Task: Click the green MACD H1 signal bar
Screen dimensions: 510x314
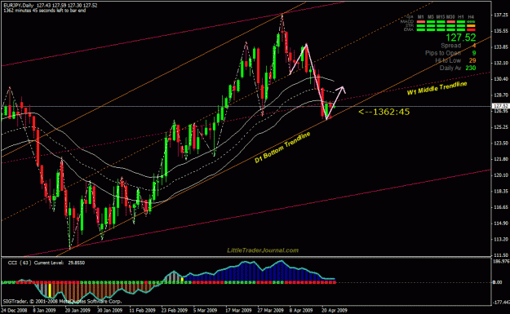Action: click(461, 22)
